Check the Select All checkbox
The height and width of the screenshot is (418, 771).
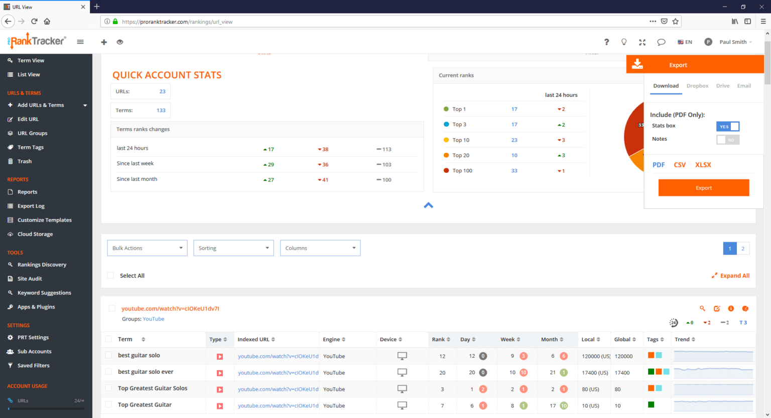click(x=110, y=275)
